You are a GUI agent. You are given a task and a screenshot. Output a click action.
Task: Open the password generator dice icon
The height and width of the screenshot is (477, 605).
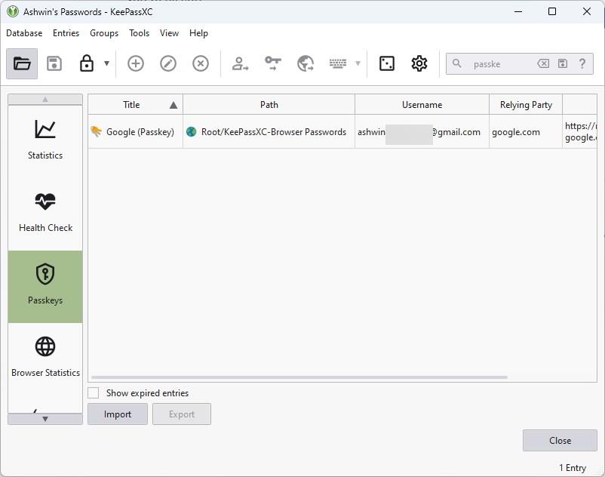(387, 64)
